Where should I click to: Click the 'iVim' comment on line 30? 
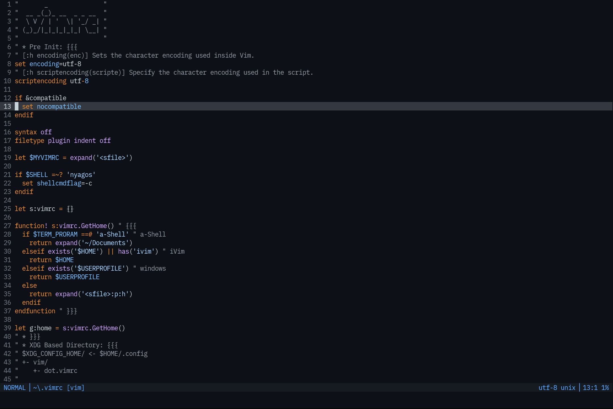(177, 251)
